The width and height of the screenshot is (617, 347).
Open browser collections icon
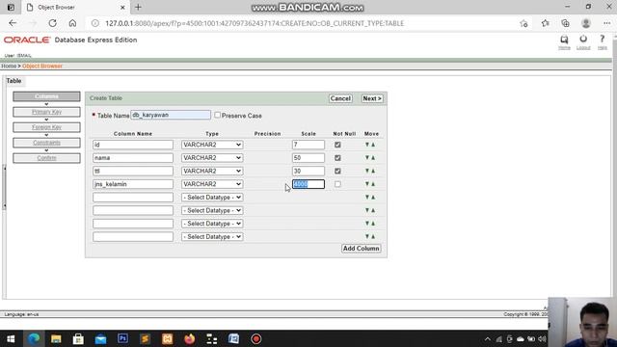(x=565, y=23)
